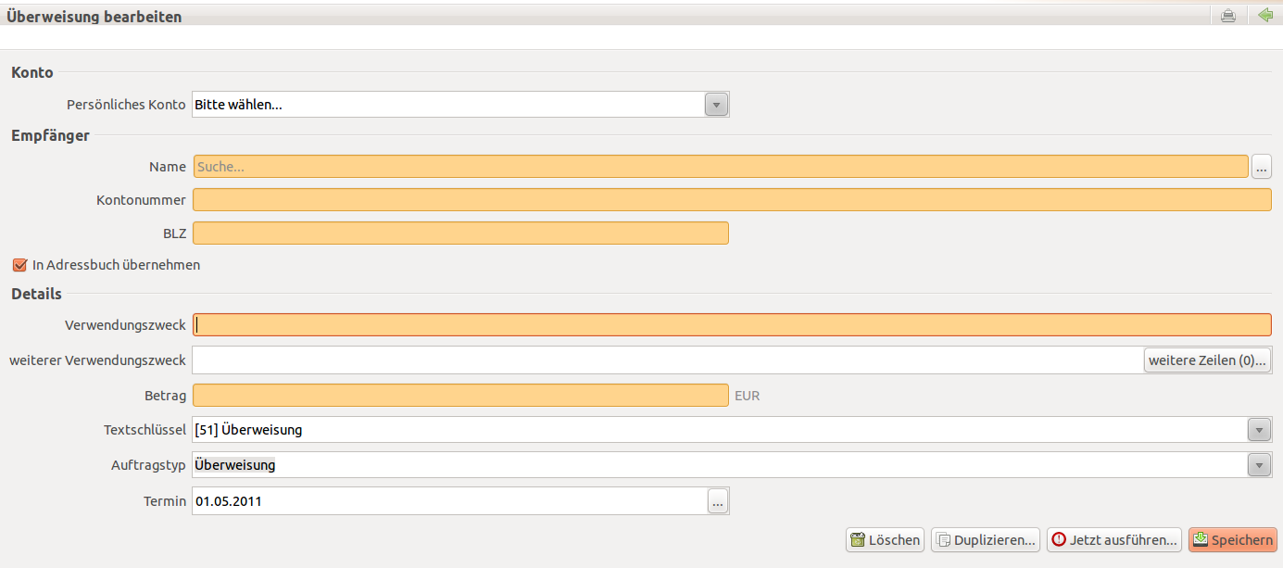1283x568 pixels.
Task: Click the Betrag amount field
Action: [x=460, y=396]
